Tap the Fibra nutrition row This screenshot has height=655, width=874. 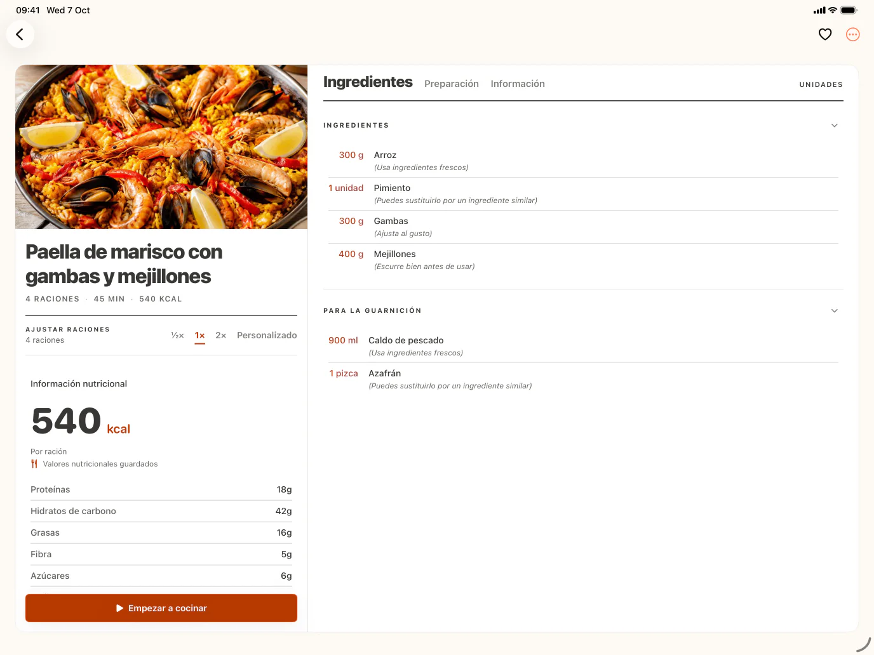coord(161,554)
